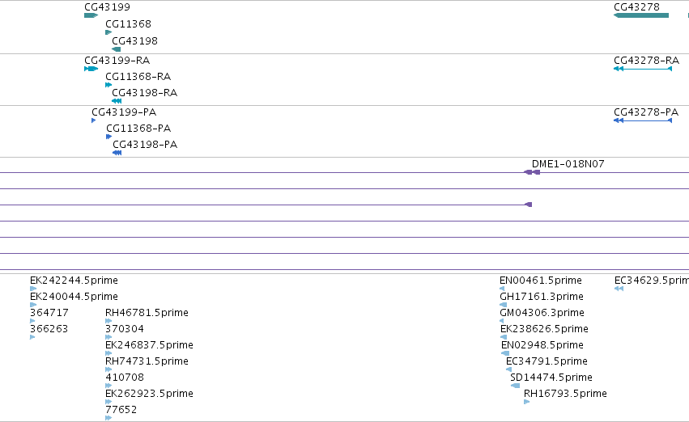Select the DME1-018N07 purple feature marker
Viewport: 689px width, 422px height.
[532, 172]
